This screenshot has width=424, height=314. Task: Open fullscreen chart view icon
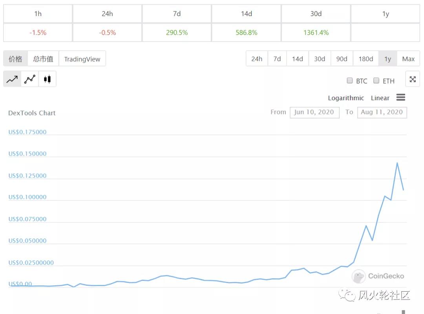[412, 79]
